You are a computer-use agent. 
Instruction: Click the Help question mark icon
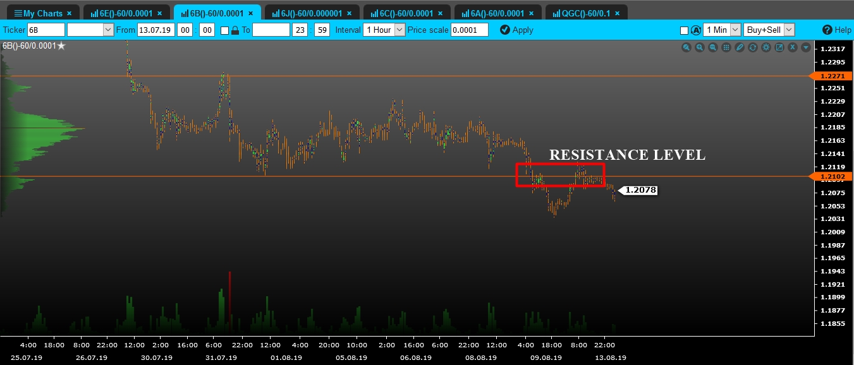[x=827, y=30]
